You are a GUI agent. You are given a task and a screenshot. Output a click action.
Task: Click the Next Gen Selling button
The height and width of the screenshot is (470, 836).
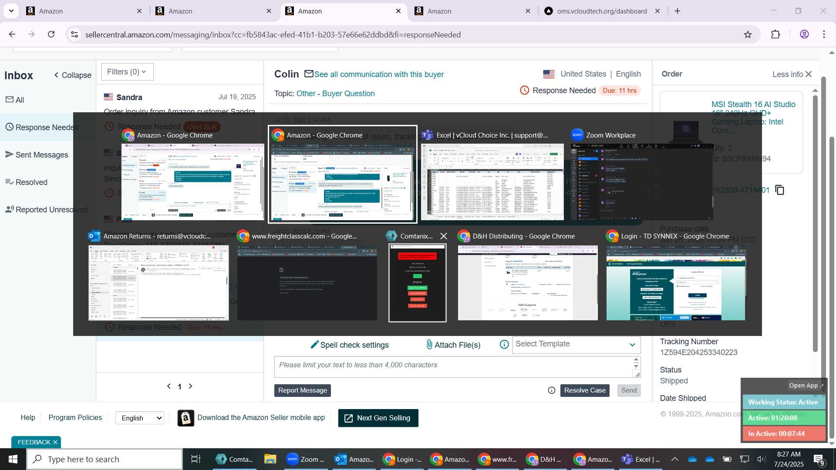point(378,418)
